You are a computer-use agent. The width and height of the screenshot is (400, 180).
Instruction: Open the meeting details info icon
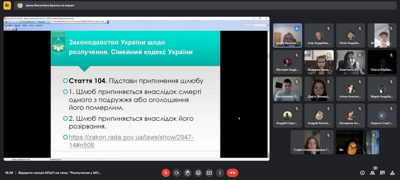362,173
